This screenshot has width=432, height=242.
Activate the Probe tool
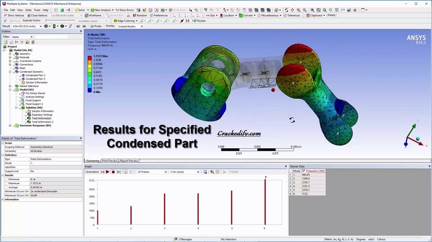tap(96, 26)
